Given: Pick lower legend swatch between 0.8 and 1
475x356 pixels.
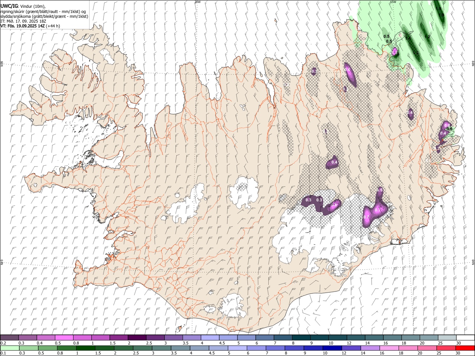Looking at the screenshot, I should tap(66, 348).
